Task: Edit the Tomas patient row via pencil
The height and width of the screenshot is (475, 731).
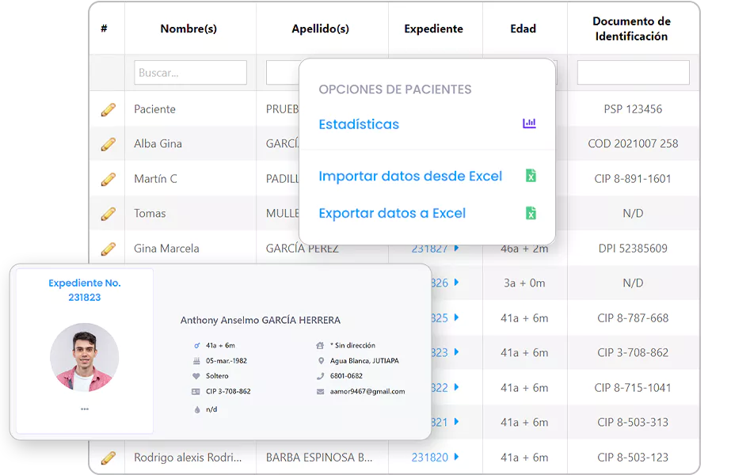Action: point(108,214)
